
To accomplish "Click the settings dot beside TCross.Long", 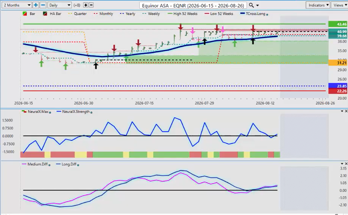I will coord(267,14).
